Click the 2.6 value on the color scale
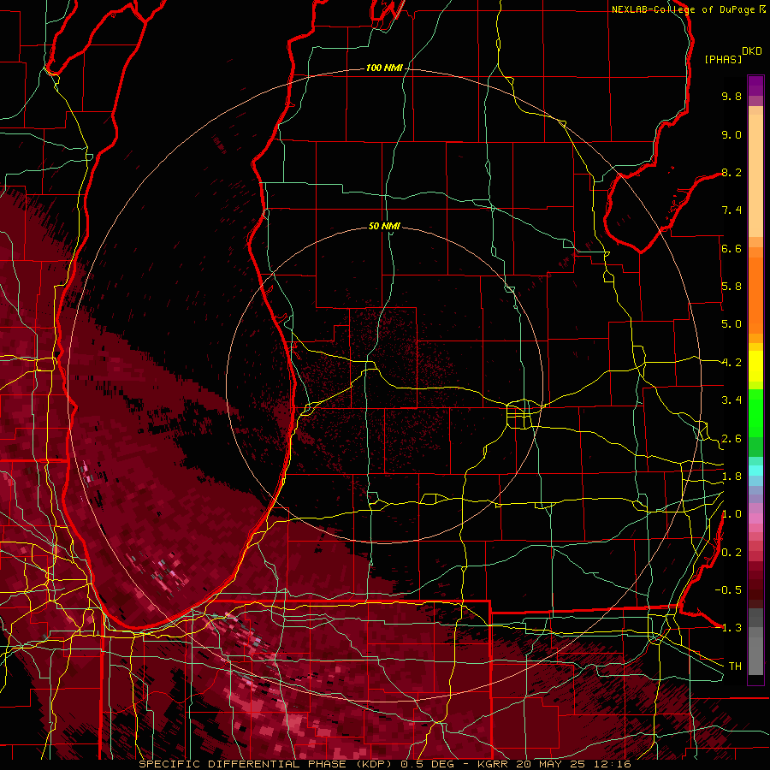 [731, 439]
